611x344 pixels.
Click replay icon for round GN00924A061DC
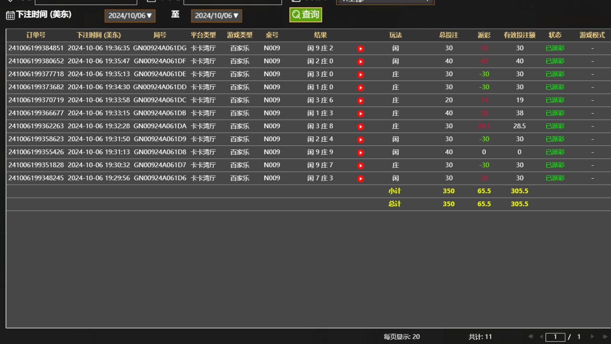coord(361,101)
